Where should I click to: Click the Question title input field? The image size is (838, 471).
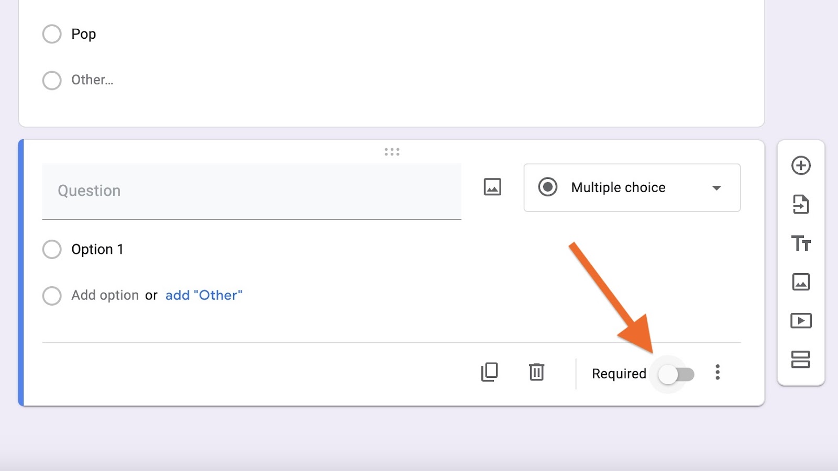point(251,191)
